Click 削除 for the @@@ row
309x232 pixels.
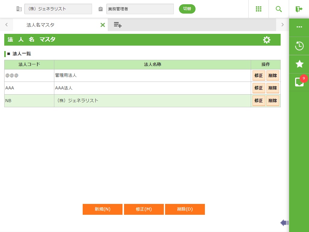[272, 76]
